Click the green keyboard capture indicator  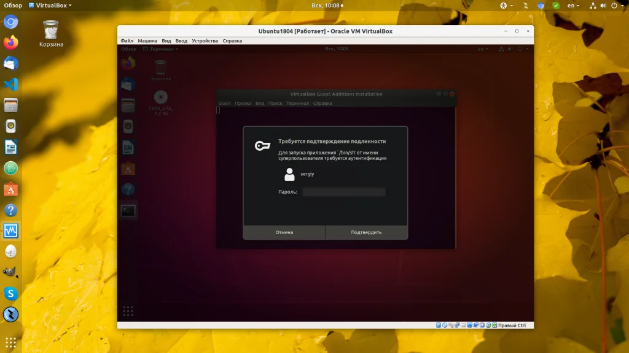(x=494, y=325)
